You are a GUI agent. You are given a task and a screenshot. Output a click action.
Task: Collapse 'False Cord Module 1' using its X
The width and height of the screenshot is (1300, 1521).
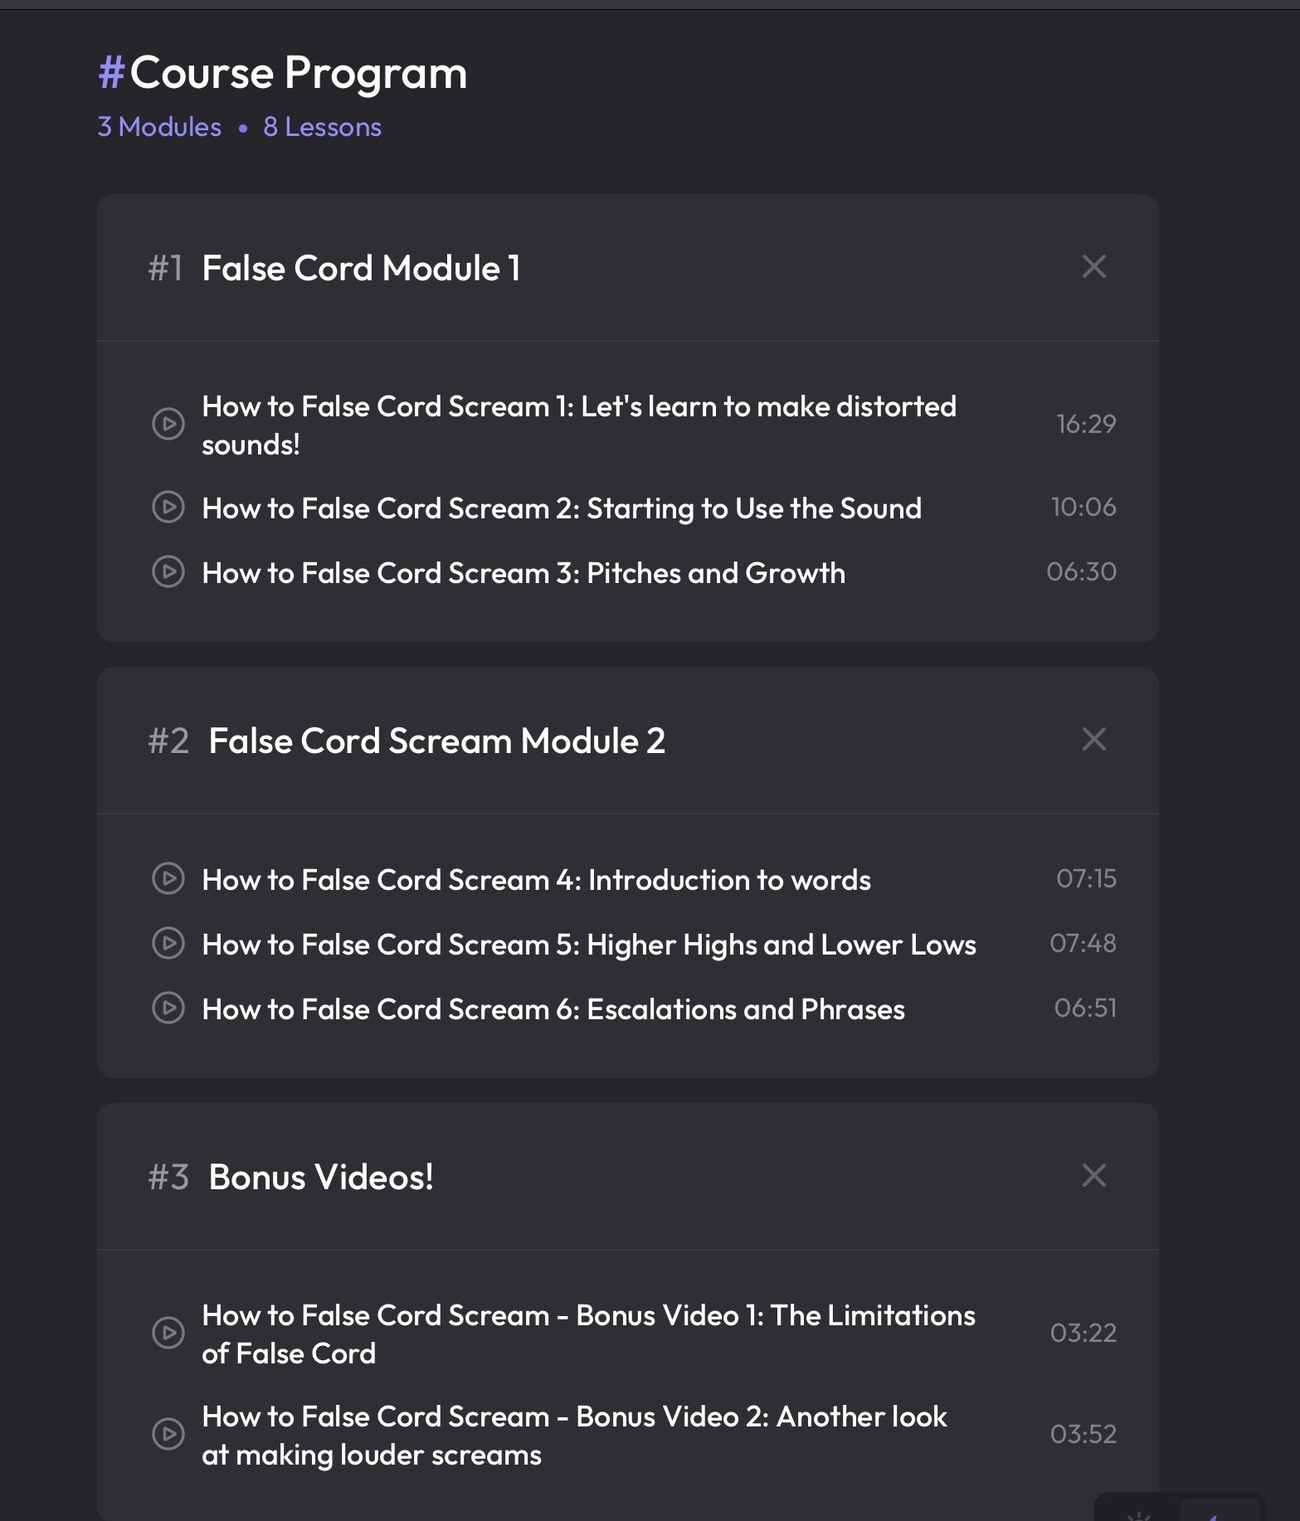point(1093,266)
